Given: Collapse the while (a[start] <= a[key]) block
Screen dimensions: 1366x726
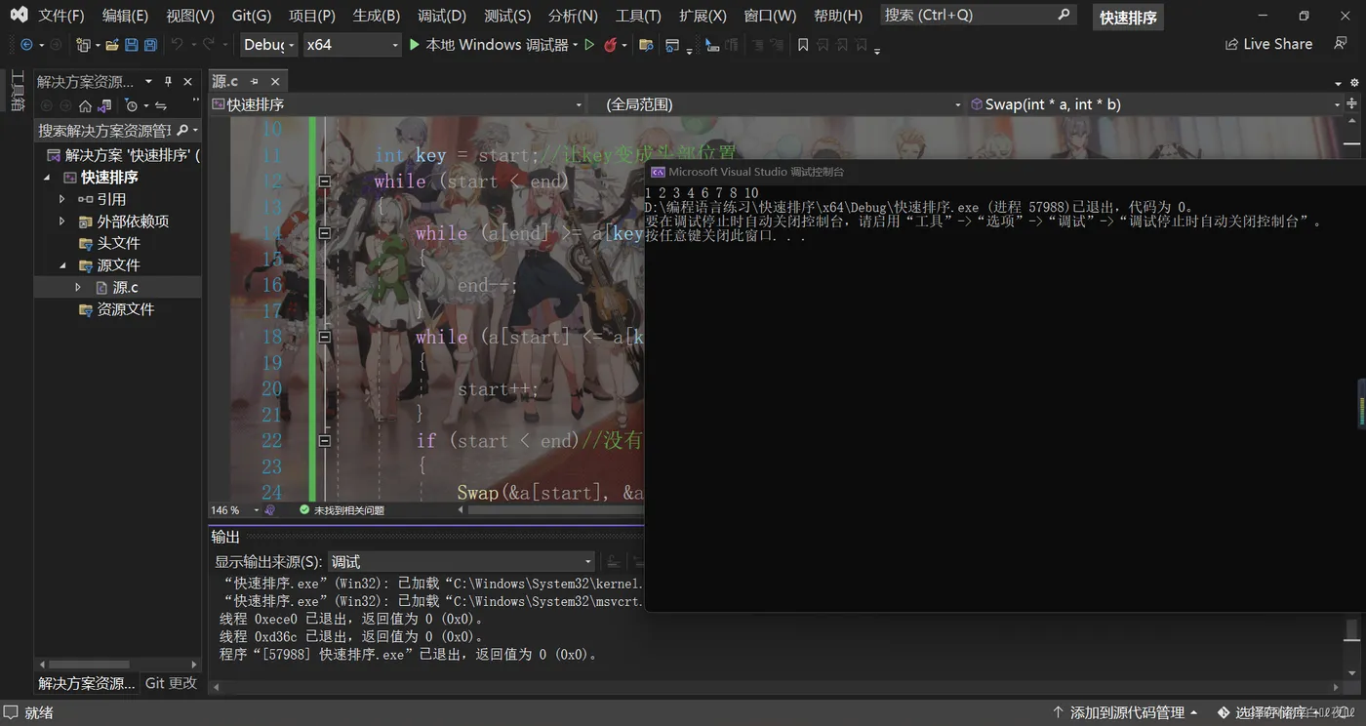Looking at the screenshot, I should tap(324, 337).
